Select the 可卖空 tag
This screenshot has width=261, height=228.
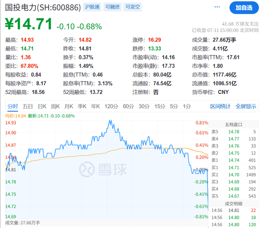click(132, 7)
